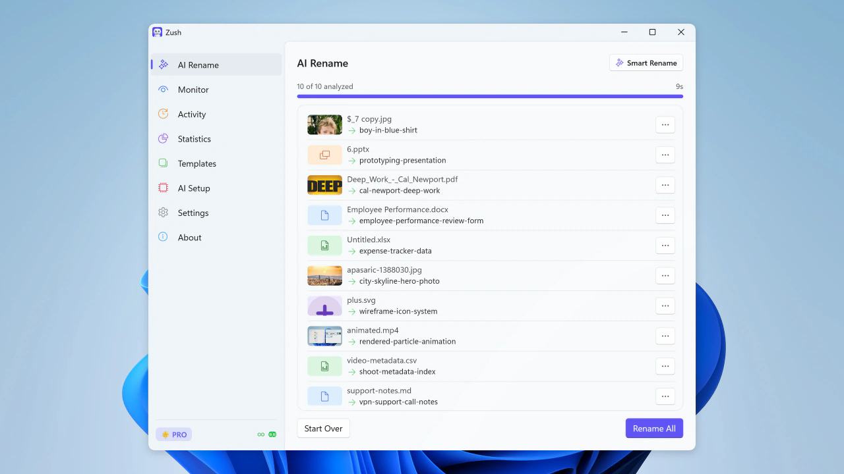Click the green robot face icon in sidebar footer

click(272, 434)
